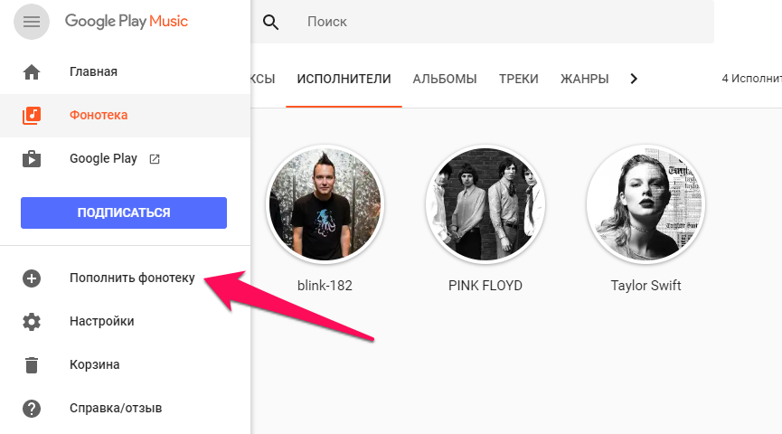Screen dimensions: 782x434
Task: Open the Taylor Swift artist thumbnail
Action: (x=645, y=205)
